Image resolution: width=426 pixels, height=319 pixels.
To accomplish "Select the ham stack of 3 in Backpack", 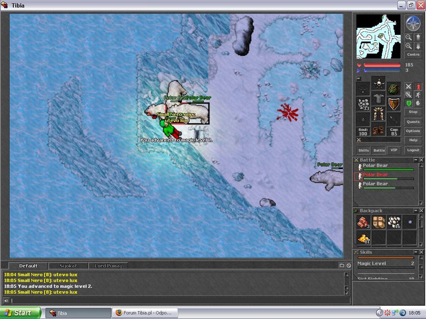I will click(363, 222).
